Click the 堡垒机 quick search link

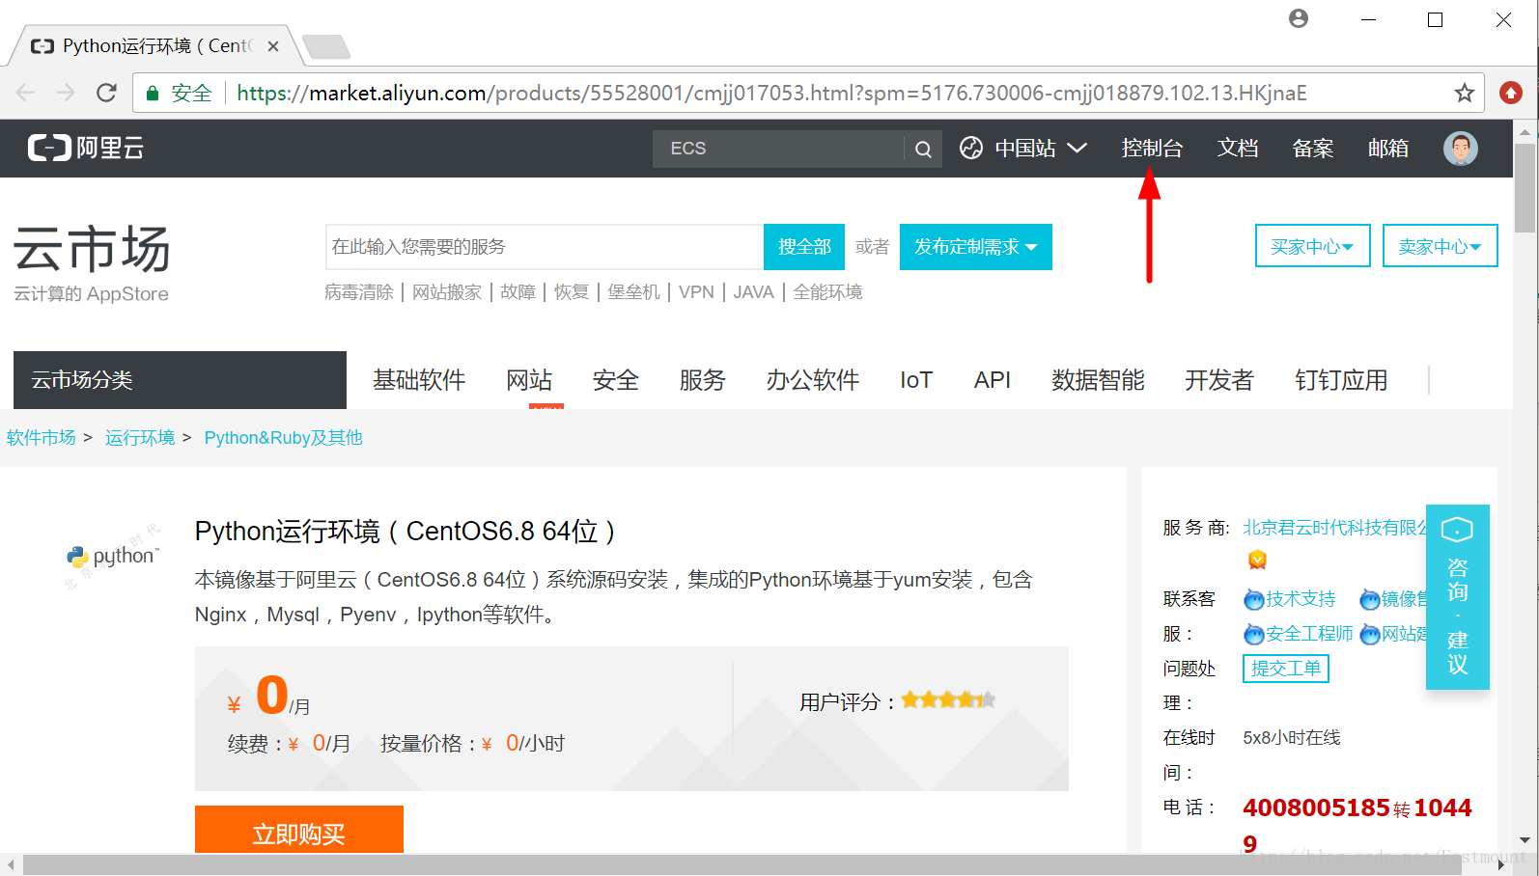[x=633, y=292]
